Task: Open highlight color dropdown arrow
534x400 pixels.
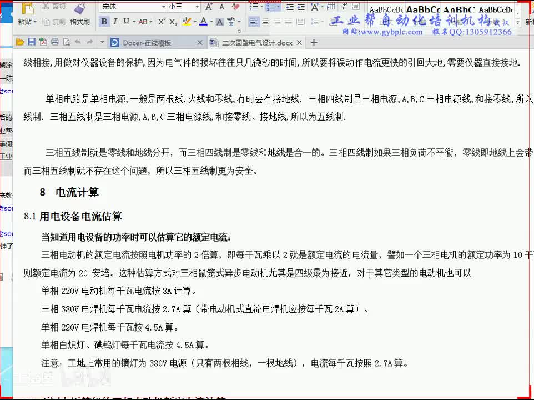Action: coord(195,22)
